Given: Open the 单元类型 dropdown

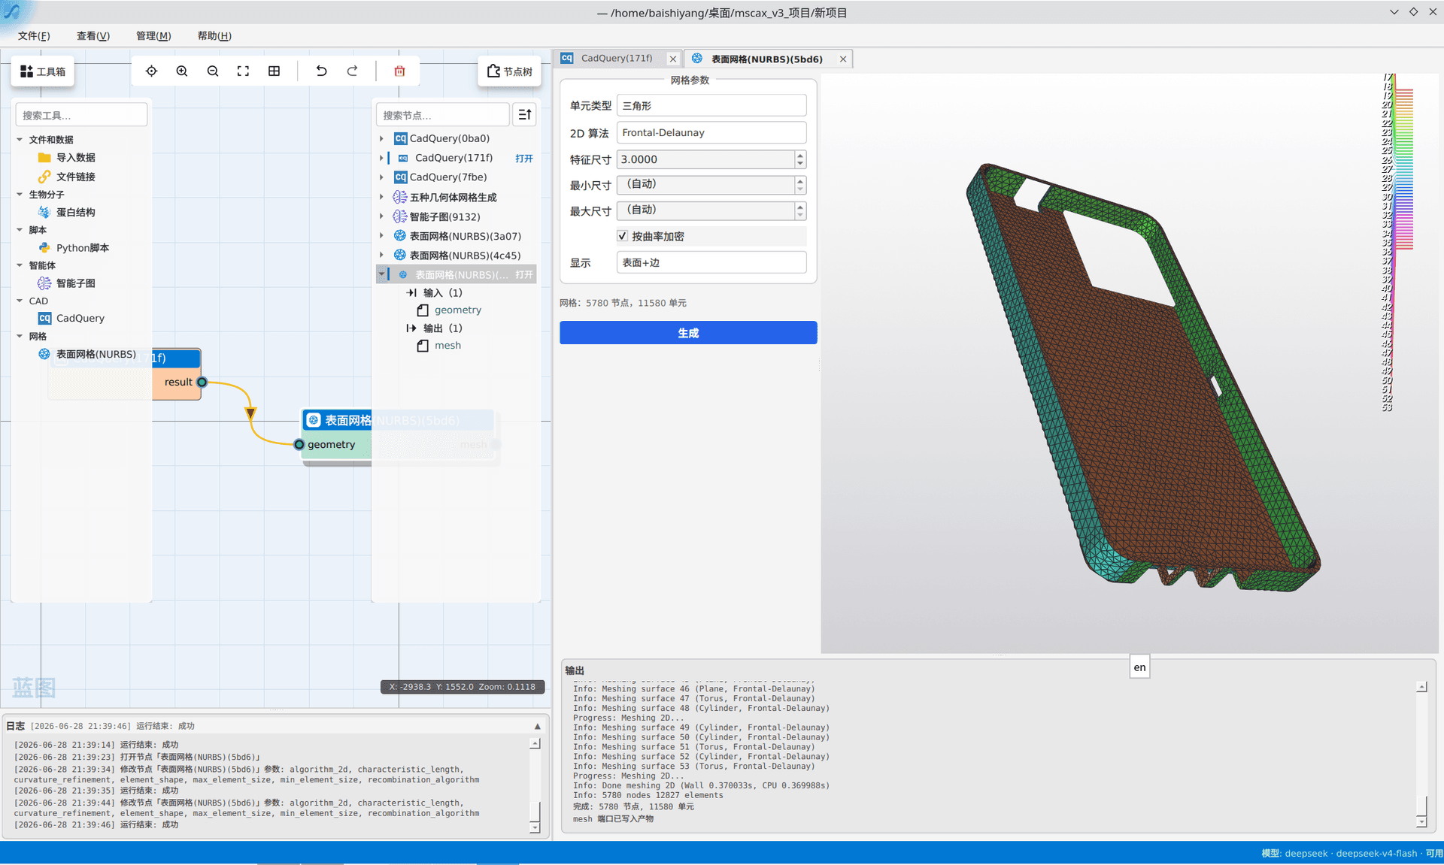Looking at the screenshot, I should pyautogui.click(x=711, y=106).
